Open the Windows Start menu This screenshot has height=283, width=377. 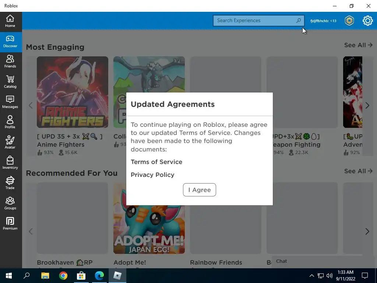coord(9,276)
